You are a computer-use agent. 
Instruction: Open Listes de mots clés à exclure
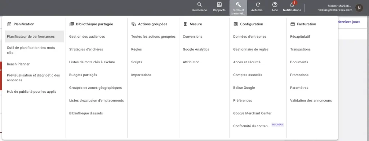(x=92, y=62)
